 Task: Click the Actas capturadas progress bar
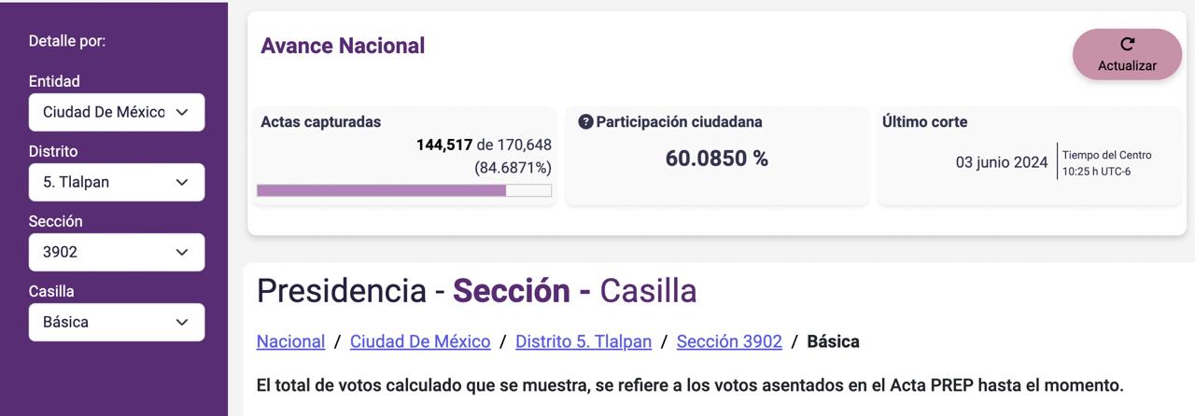click(x=404, y=190)
